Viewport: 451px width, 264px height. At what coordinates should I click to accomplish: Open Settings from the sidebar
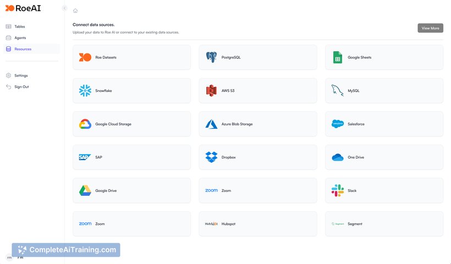pos(21,75)
